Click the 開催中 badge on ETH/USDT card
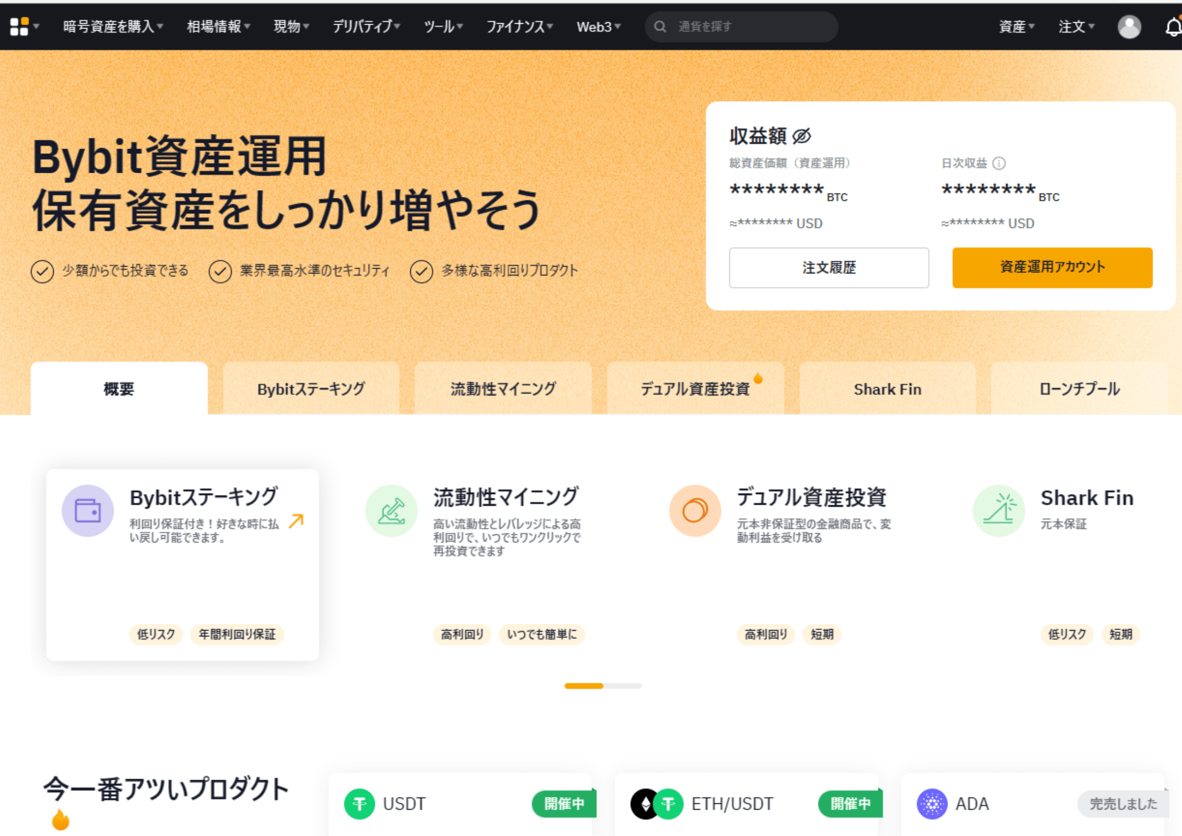1182x836 pixels. pyautogui.click(x=850, y=804)
